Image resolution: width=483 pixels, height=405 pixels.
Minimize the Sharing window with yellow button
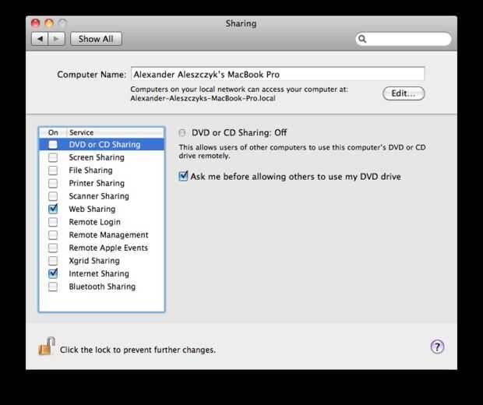click(x=49, y=23)
